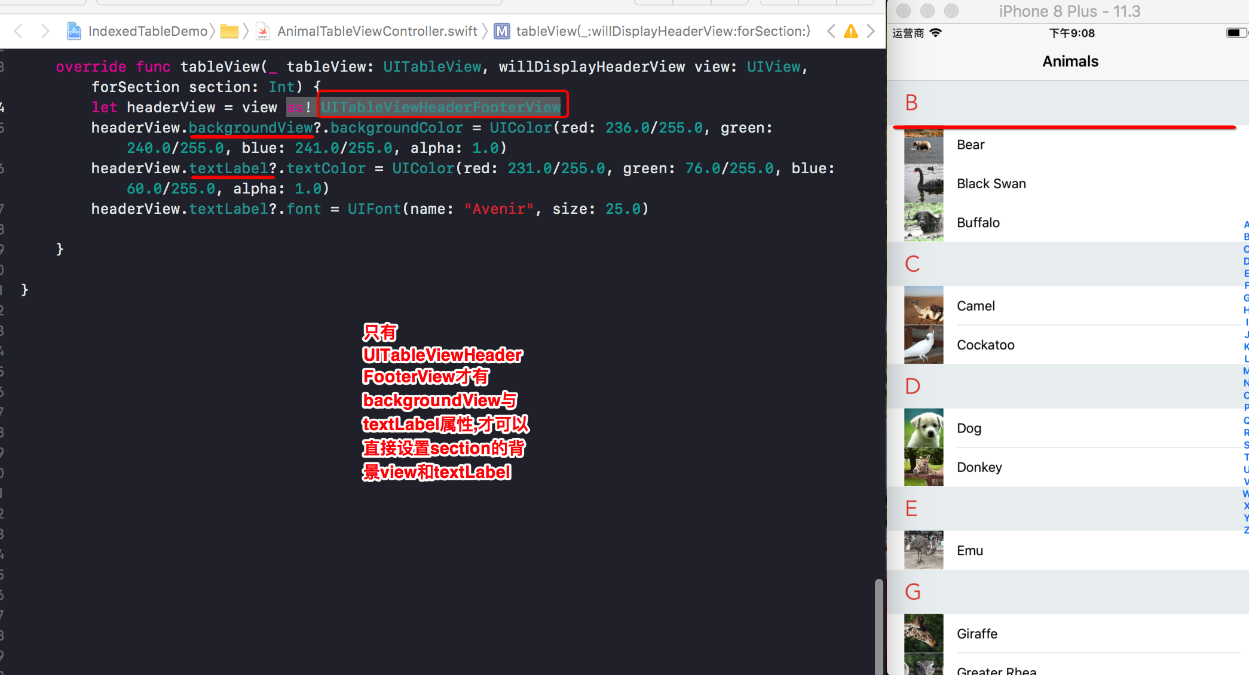Tap the Emu thumbnail image

pos(923,550)
